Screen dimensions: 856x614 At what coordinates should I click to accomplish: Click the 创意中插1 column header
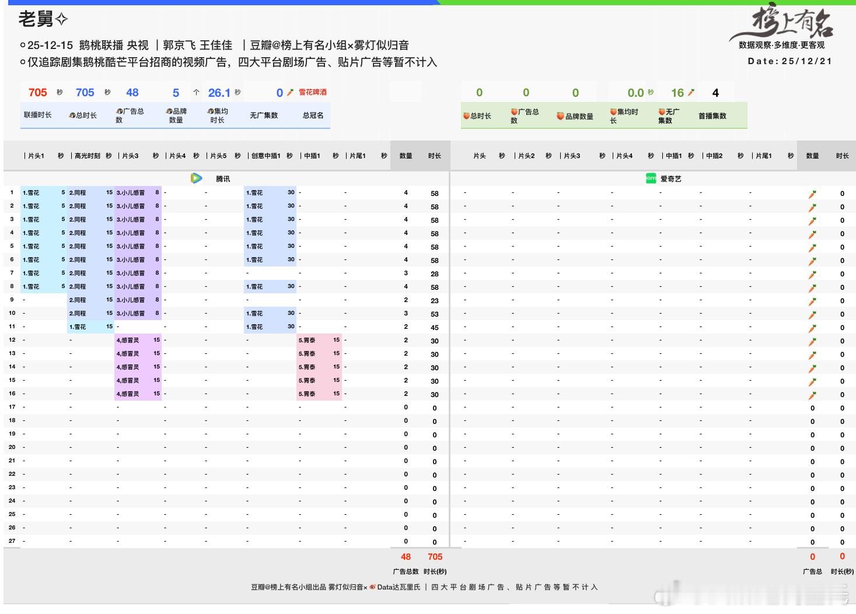click(266, 156)
